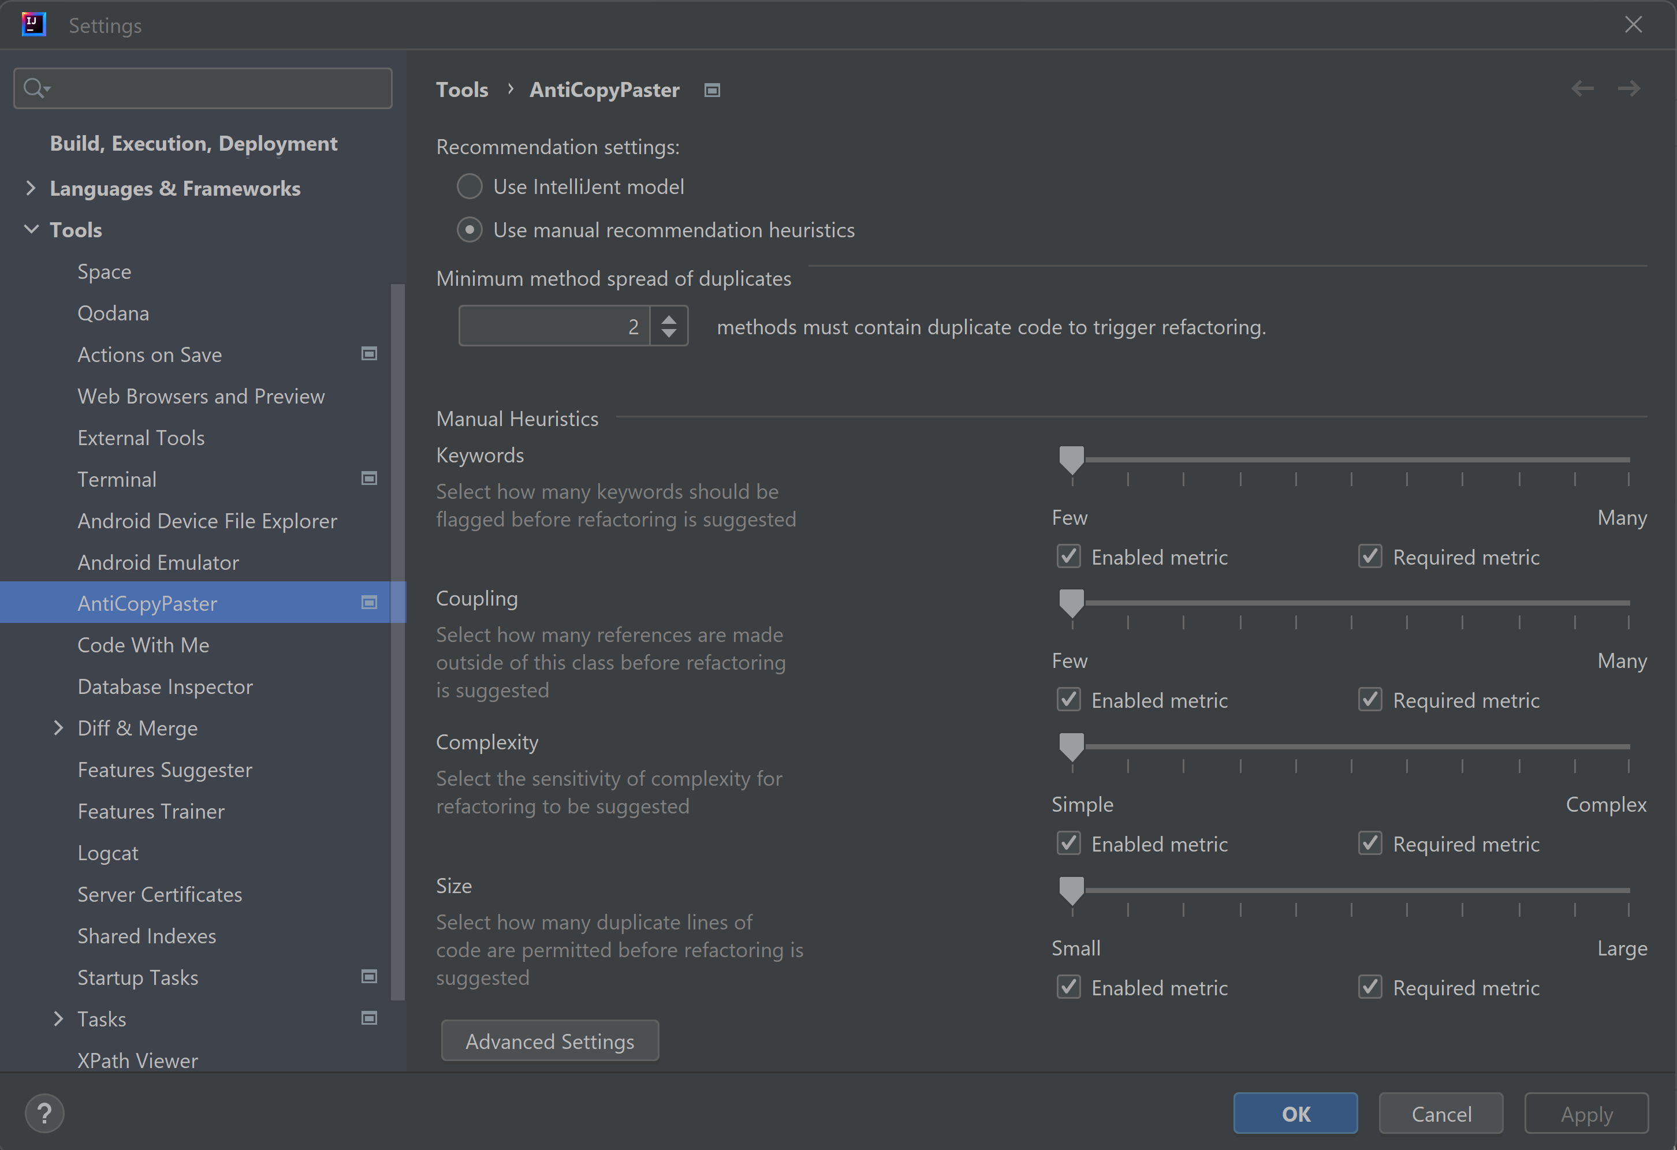
Task: Select the Use IntelliJent model radio button
Action: coord(469,187)
